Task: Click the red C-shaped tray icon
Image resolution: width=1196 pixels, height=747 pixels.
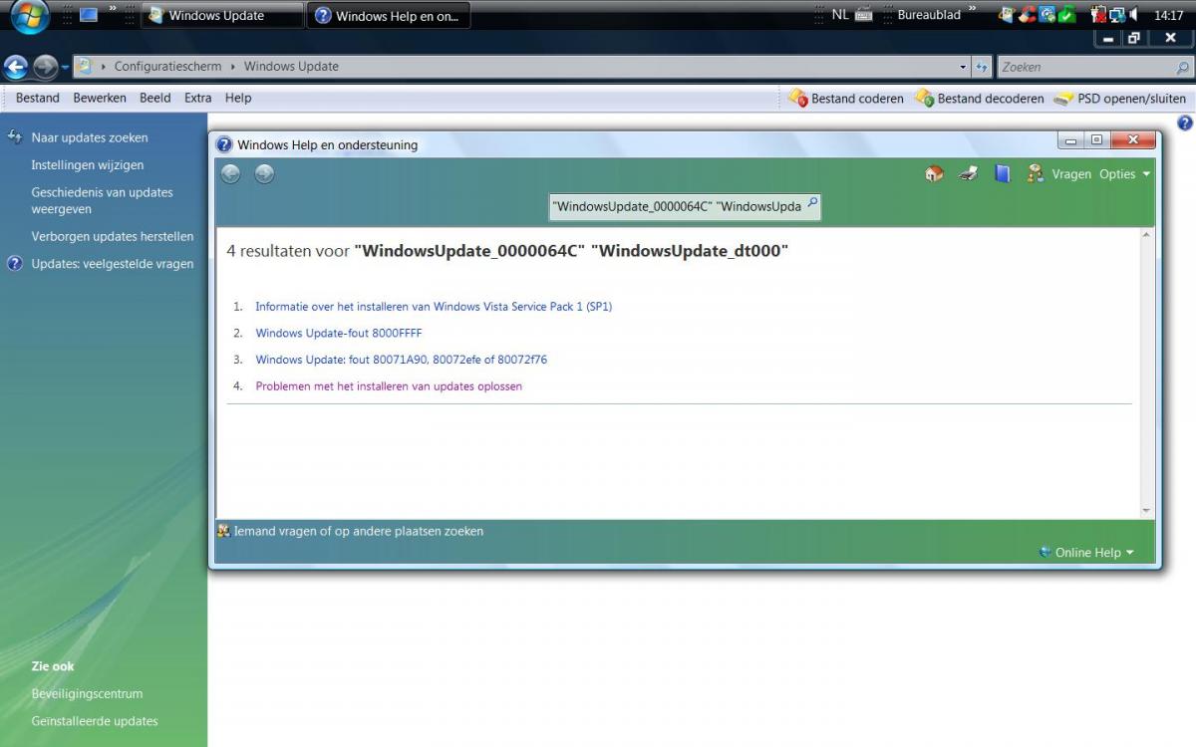Action: click(1027, 15)
